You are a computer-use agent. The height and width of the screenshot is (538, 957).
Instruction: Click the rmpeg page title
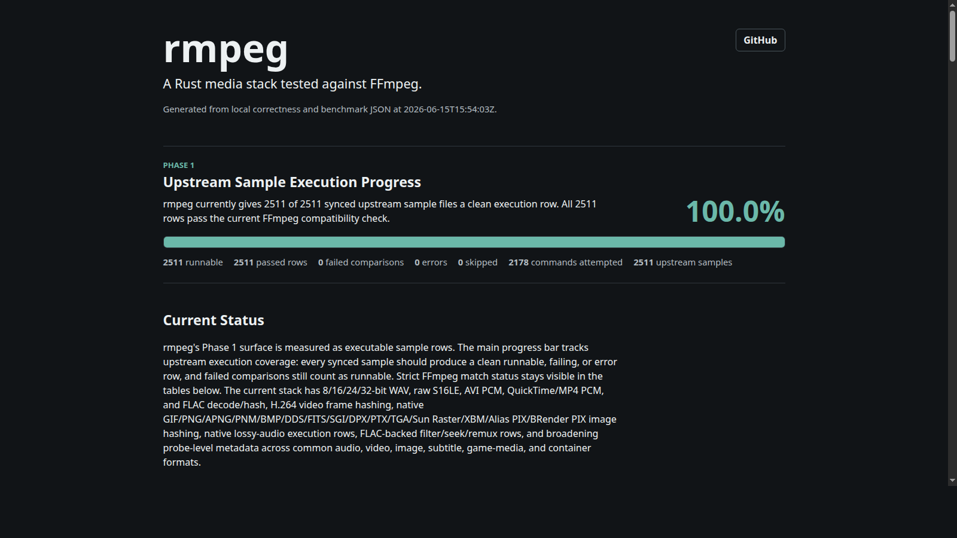click(x=225, y=50)
